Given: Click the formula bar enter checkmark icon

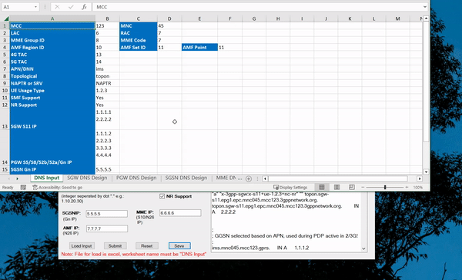Looking at the screenshot, I should coord(71,7).
